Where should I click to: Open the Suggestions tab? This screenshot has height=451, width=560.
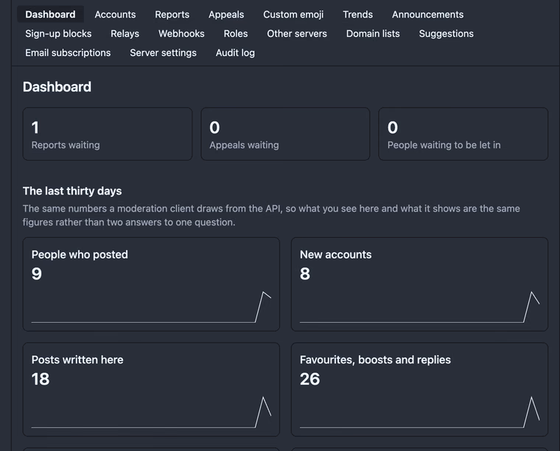tap(447, 34)
